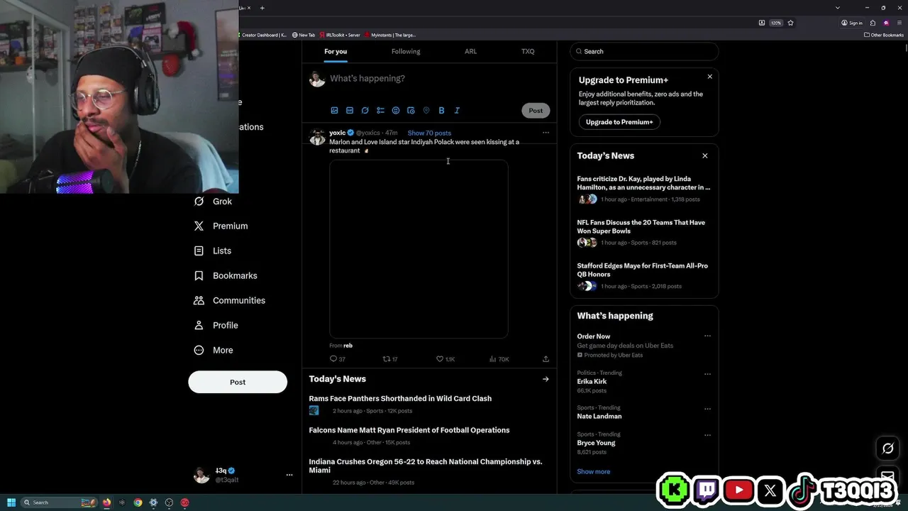
Task: Open the Indiana Crushes Oregon story
Action: pyautogui.click(x=426, y=466)
